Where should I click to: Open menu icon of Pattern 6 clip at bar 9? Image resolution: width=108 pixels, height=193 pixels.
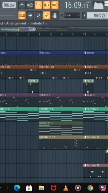tap(40, 109)
